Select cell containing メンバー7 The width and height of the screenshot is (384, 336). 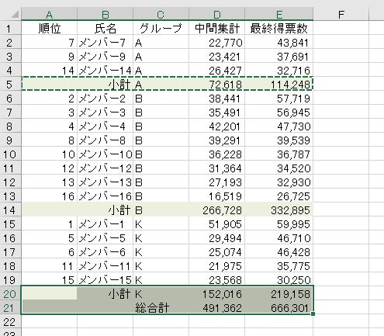(105, 43)
